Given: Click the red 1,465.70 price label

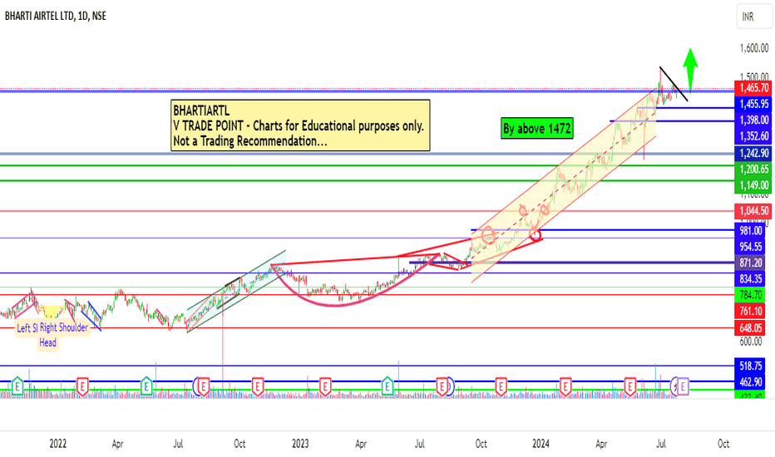Looking at the screenshot, I should [753, 88].
